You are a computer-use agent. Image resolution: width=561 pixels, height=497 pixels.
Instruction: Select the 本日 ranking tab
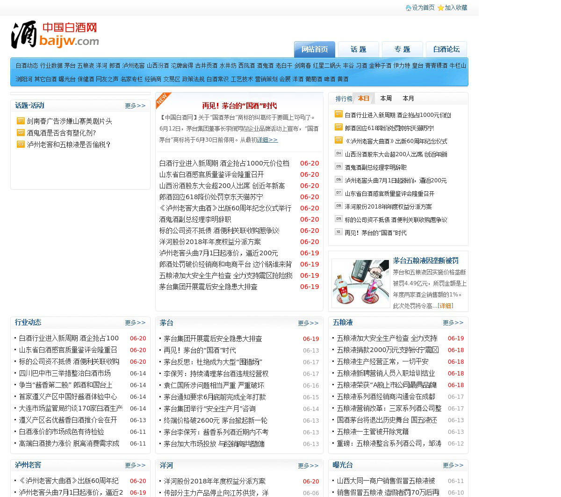click(364, 99)
